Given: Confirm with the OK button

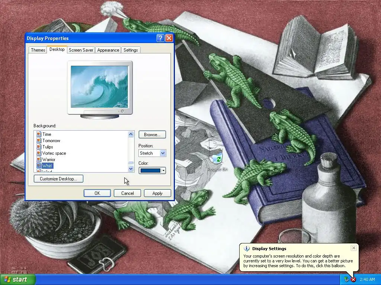Looking at the screenshot, I should pyautogui.click(x=97, y=193).
